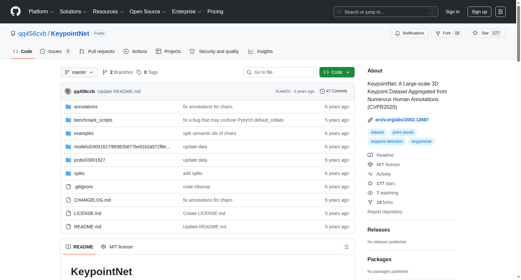The width and height of the screenshot is (521, 280).
Task: Click the dataset topic tag
Action: (377, 132)
